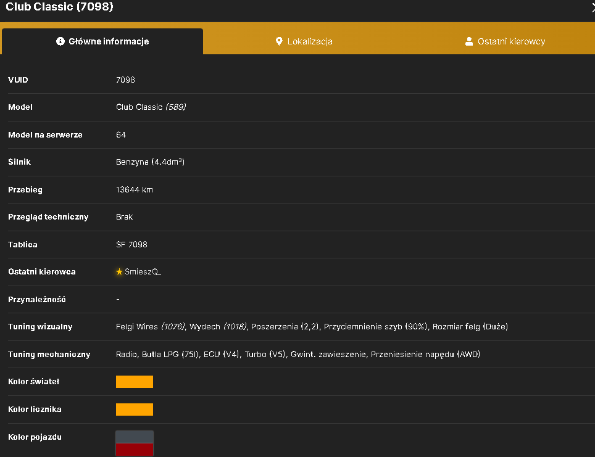Viewport: 595px width, 457px height.
Task: Click the Tuning wizualny row label
Action: (40, 326)
